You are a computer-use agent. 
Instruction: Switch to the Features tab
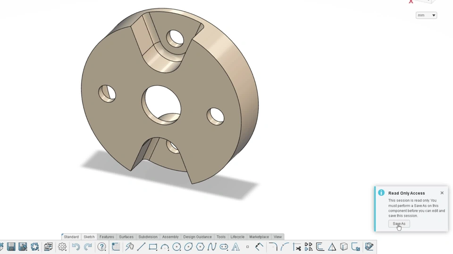(x=107, y=237)
